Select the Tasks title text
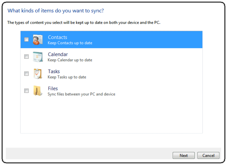The width and height of the screenshot is (227, 165). [x=54, y=71]
